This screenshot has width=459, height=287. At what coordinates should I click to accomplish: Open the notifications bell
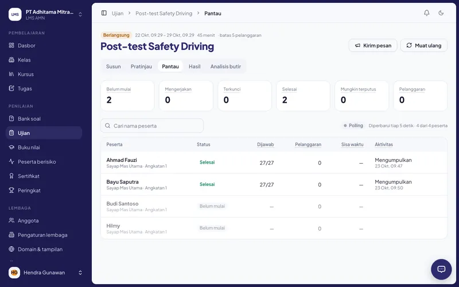point(426,13)
